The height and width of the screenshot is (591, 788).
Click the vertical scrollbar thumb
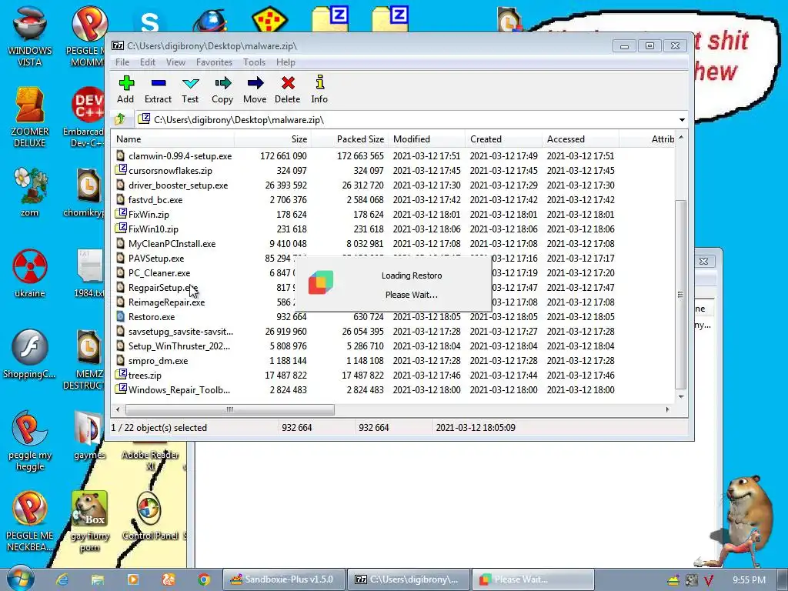(681, 295)
